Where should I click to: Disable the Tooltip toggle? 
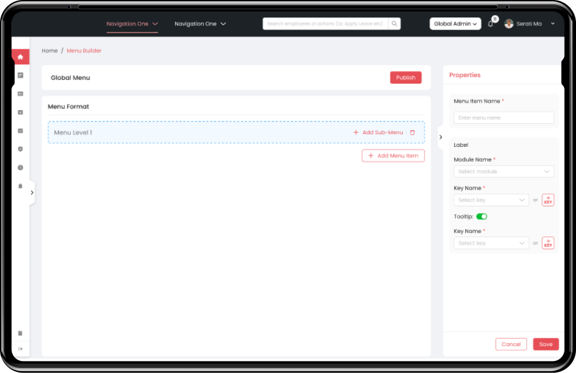coord(480,216)
